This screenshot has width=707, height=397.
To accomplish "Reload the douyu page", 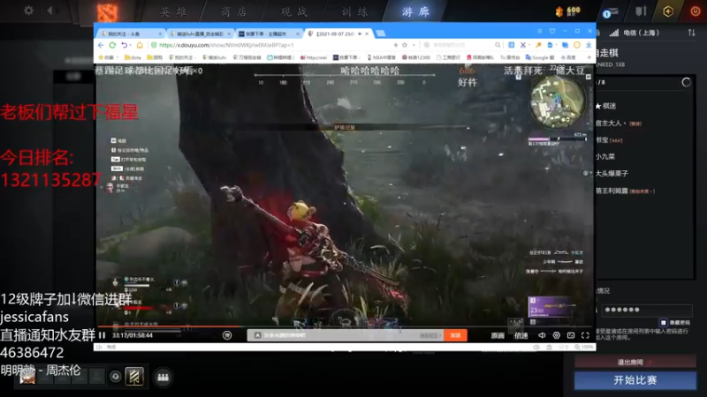I will 113,45.
